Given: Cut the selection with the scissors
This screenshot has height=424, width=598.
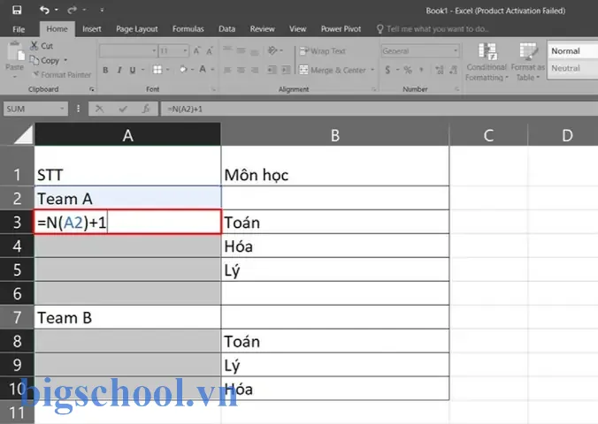Looking at the screenshot, I should (42, 46).
